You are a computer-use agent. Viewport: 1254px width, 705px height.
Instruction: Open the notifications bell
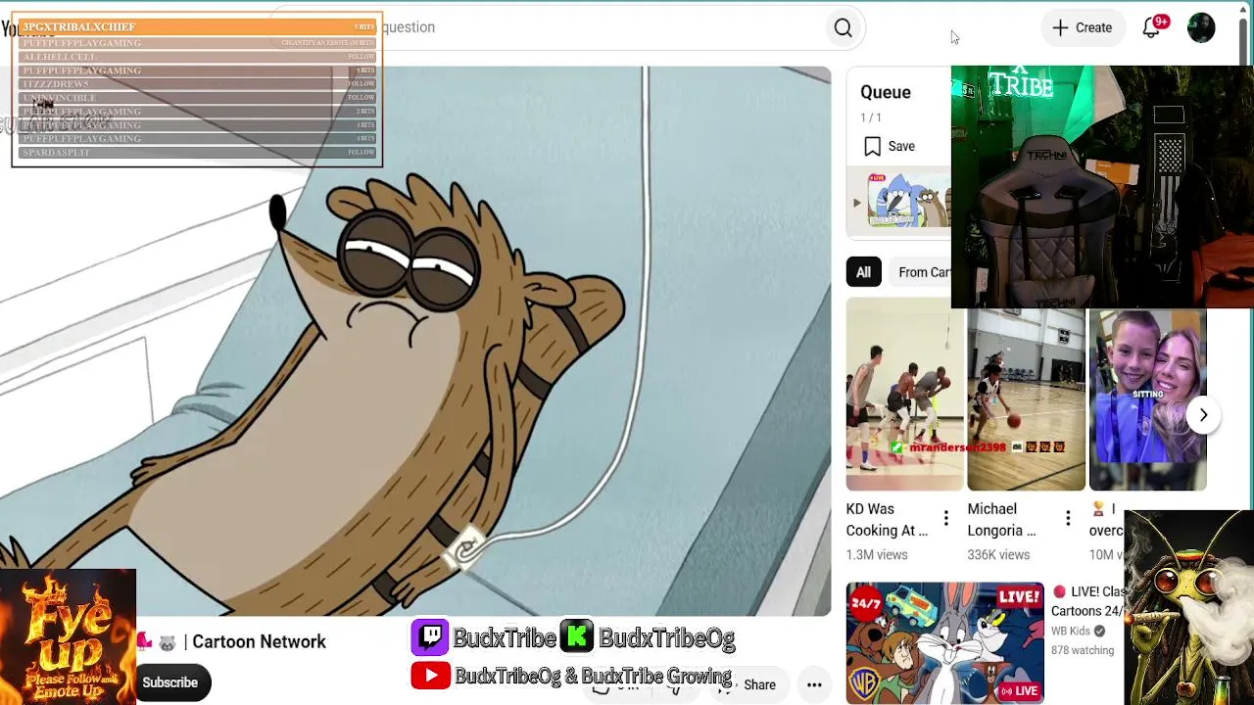click(x=1152, y=27)
